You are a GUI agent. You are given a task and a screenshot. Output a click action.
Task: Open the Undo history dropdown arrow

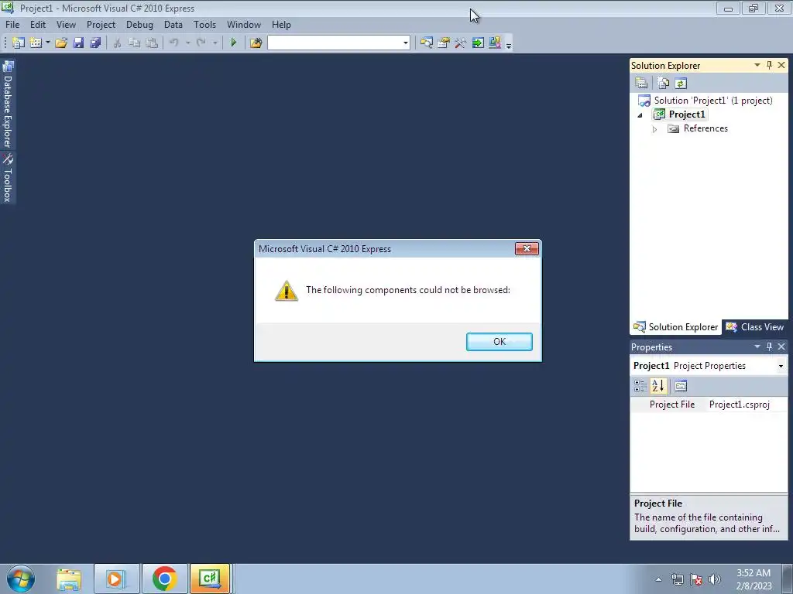[187, 43]
